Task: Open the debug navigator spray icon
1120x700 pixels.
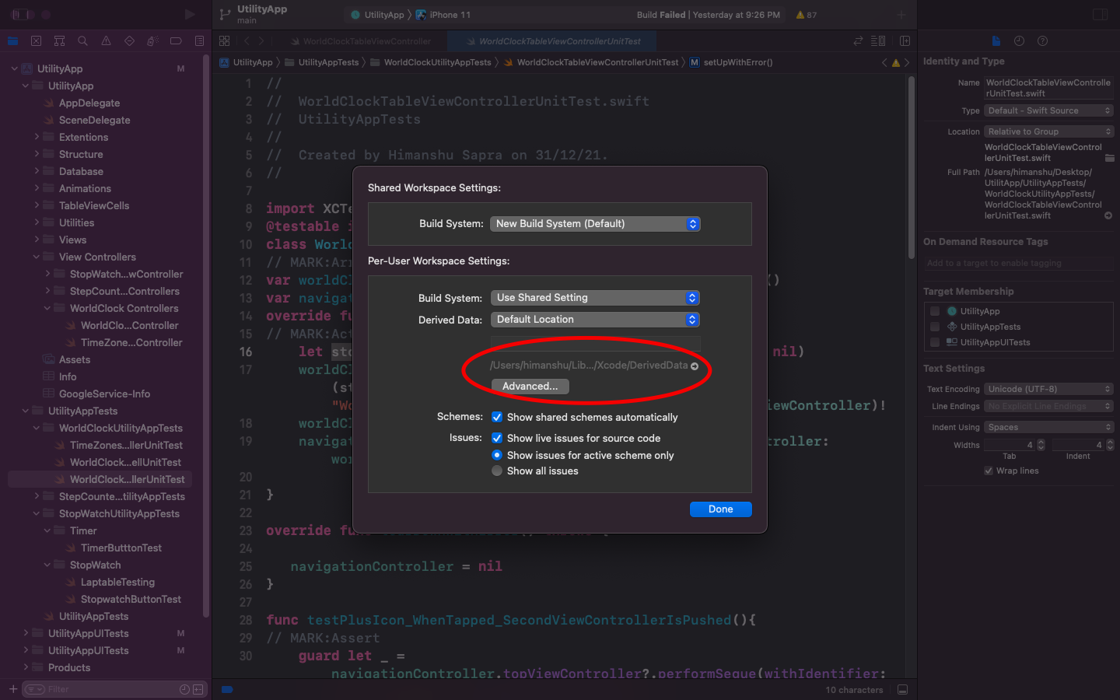Action: tap(152, 41)
